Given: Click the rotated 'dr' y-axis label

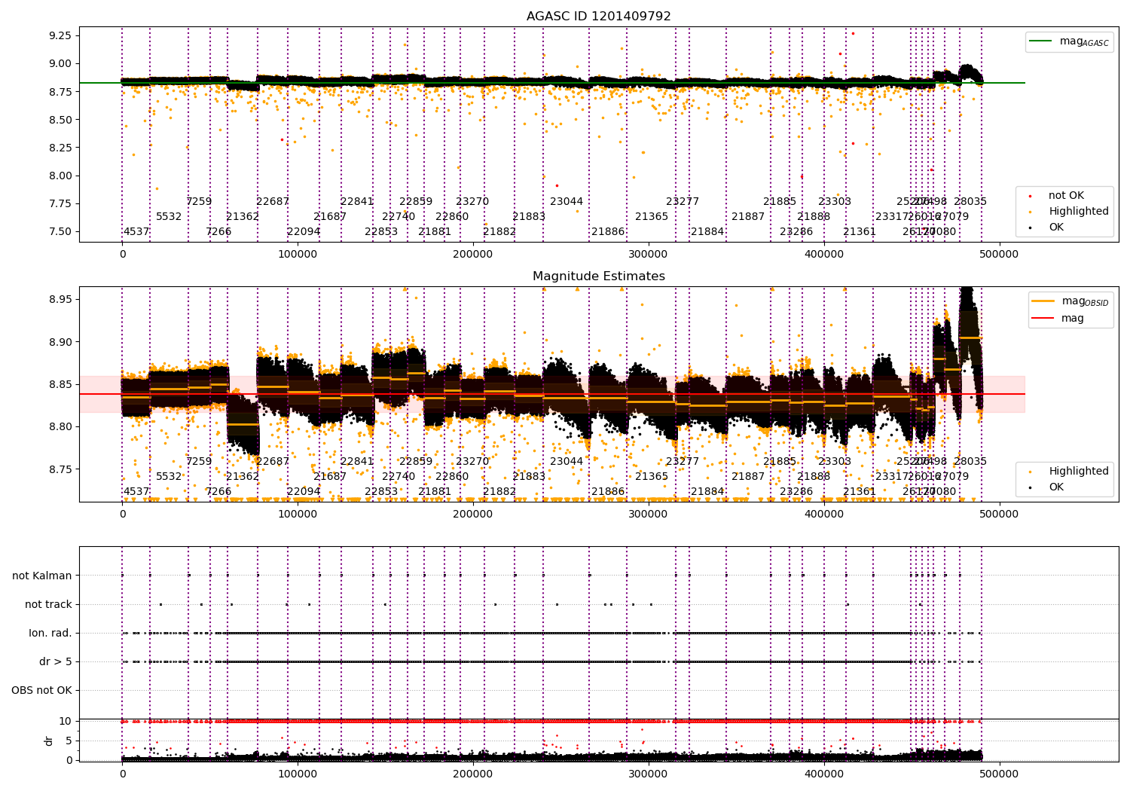Looking at the screenshot, I should pyautogui.click(x=49, y=741).
